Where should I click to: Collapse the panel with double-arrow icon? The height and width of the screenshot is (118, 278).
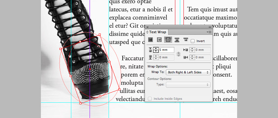(210, 27)
